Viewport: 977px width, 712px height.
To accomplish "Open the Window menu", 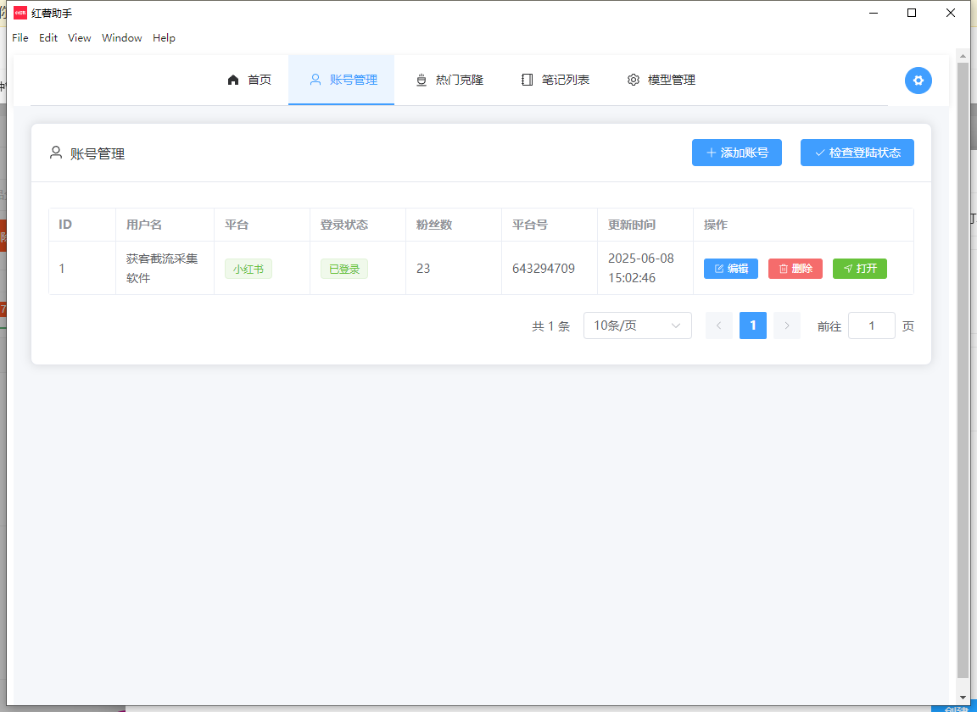I will tap(121, 38).
